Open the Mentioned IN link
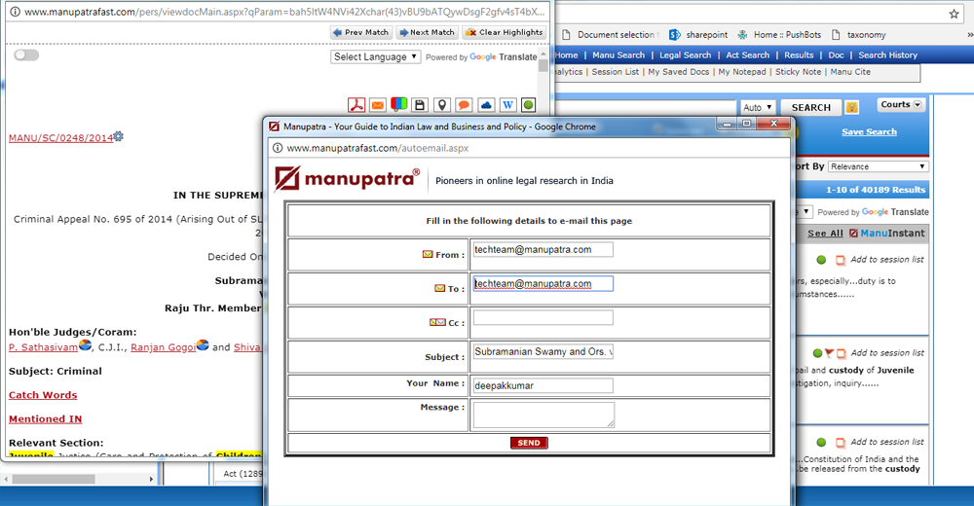This screenshot has width=974, height=506. (46, 419)
